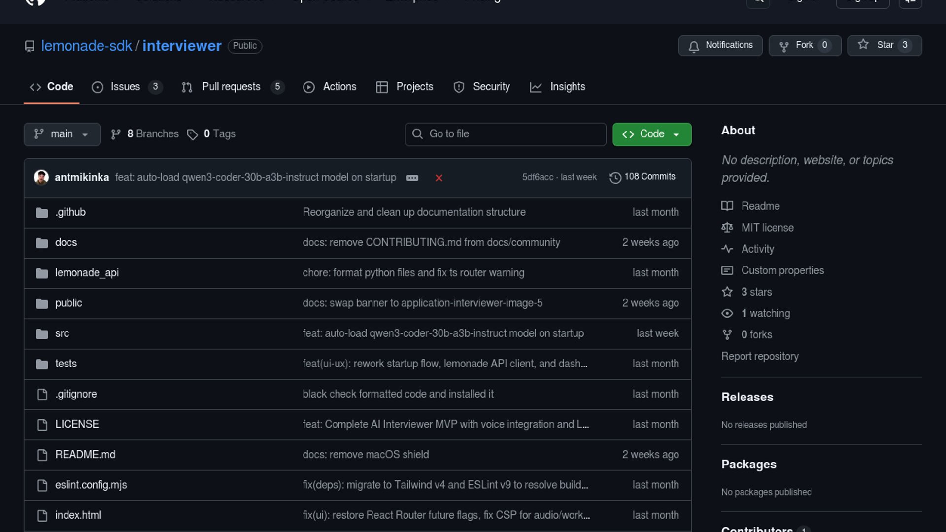Click the failed status X icon on latest commit
This screenshot has width=946, height=532.
(439, 178)
